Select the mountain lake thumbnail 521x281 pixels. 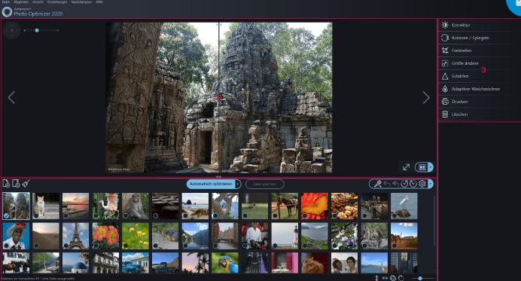click(x=195, y=236)
